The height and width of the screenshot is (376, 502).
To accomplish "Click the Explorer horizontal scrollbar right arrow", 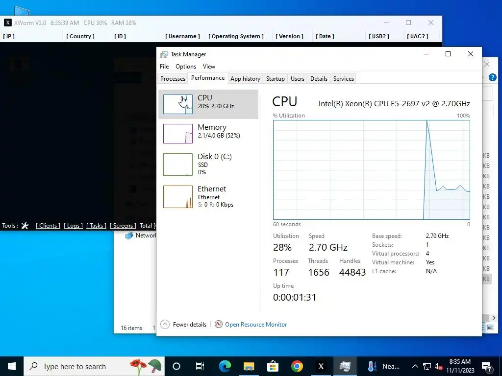I will point(494,318).
